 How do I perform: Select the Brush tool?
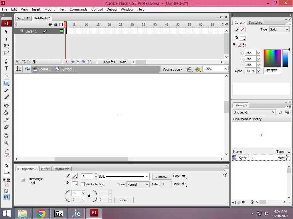pyautogui.click(x=6, y=97)
